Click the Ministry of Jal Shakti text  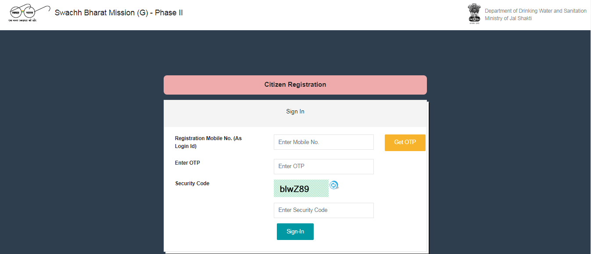[x=508, y=18]
